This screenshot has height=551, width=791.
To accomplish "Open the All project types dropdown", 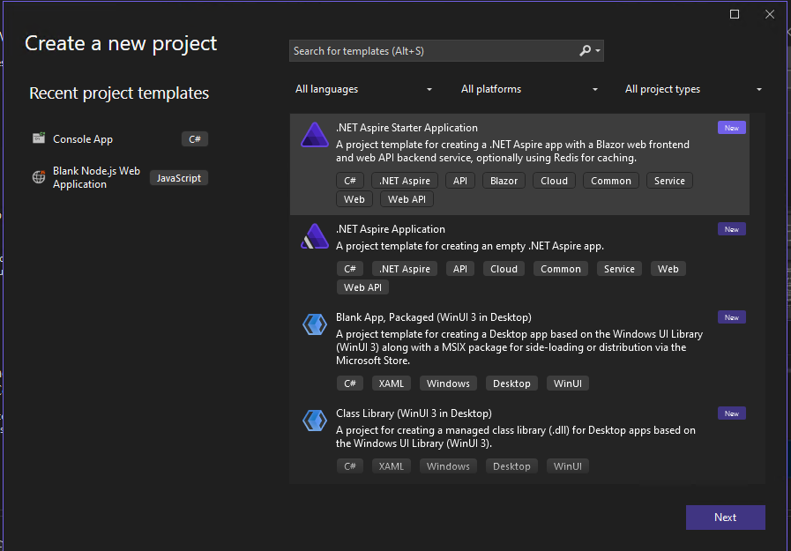I will [x=692, y=89].
